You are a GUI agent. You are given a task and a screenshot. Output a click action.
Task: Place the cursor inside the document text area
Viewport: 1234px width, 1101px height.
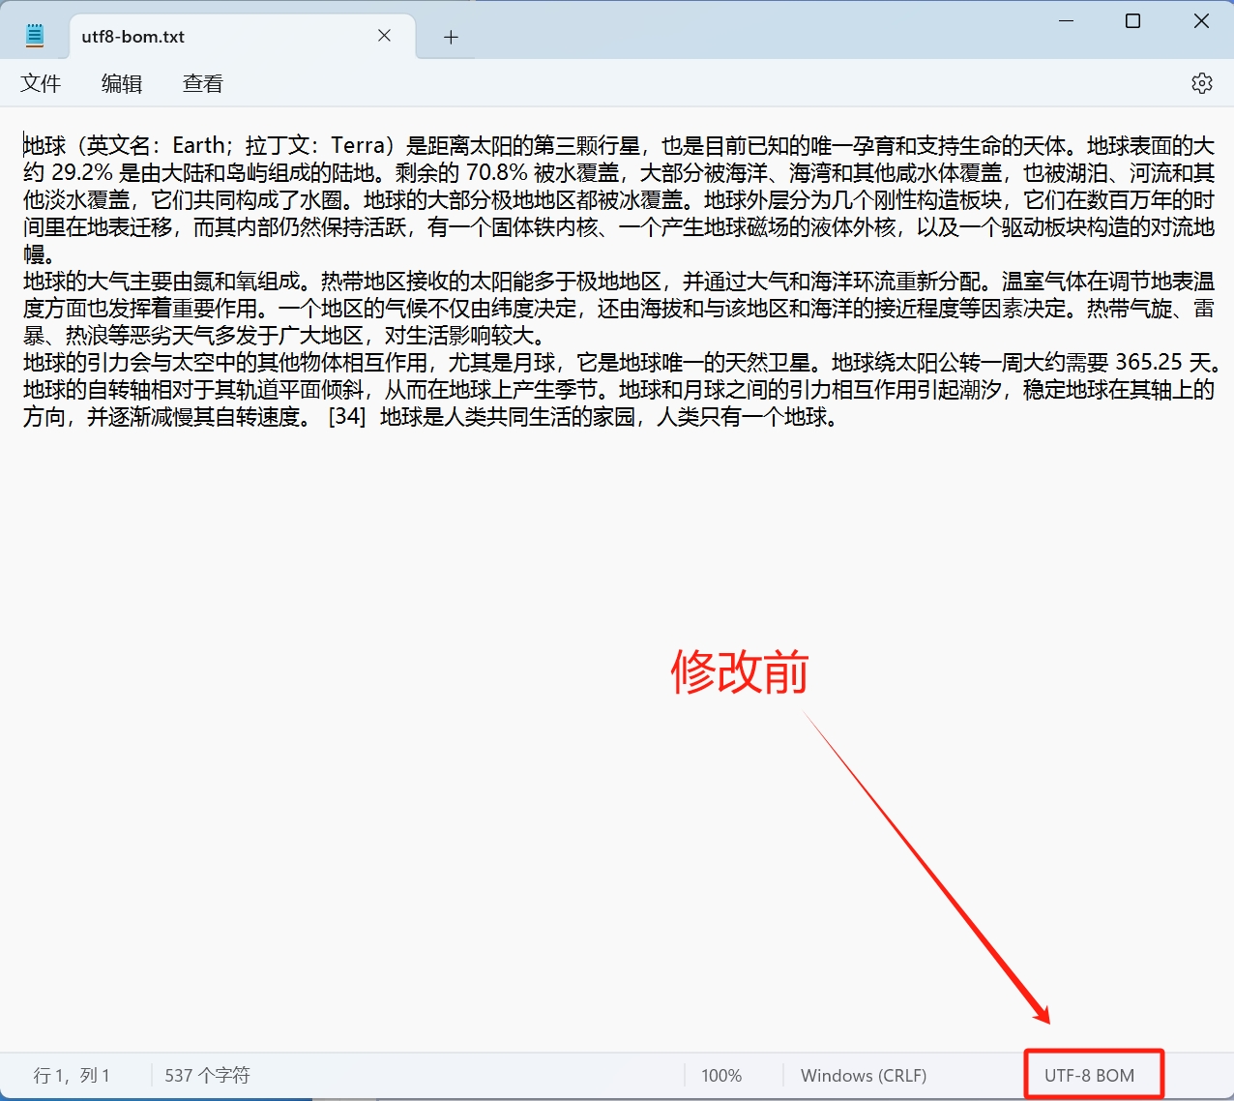[x=580, y=580]
